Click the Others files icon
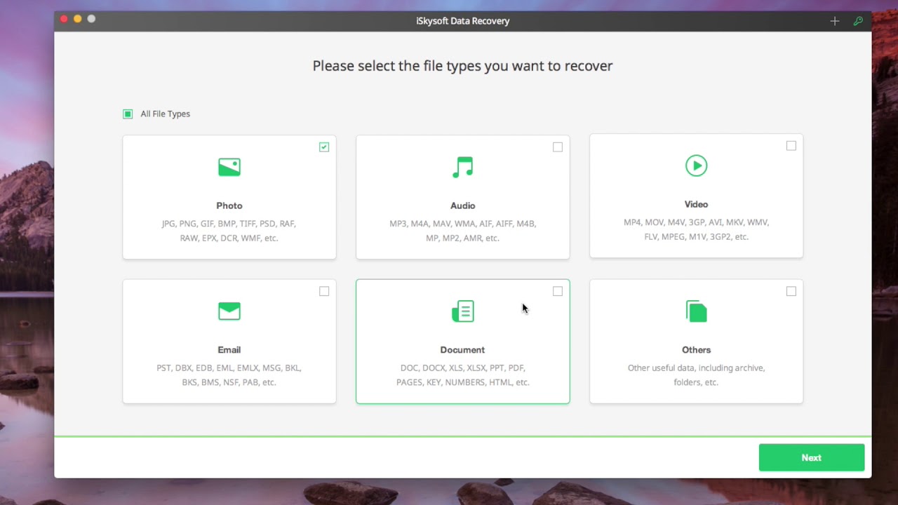898x505 pixels. click(x=696, y=311)
